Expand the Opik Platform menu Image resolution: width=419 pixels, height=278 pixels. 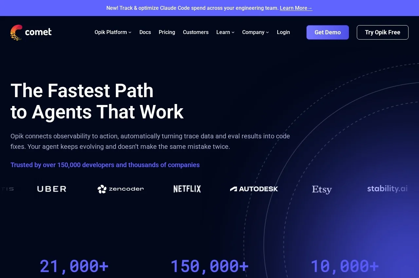point(113,32)
